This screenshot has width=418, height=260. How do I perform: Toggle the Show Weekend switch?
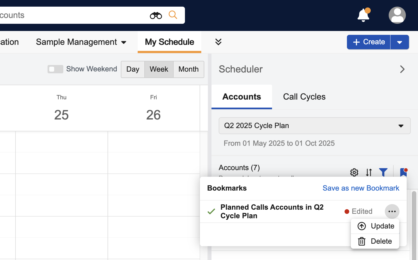[x=55, y=69]
